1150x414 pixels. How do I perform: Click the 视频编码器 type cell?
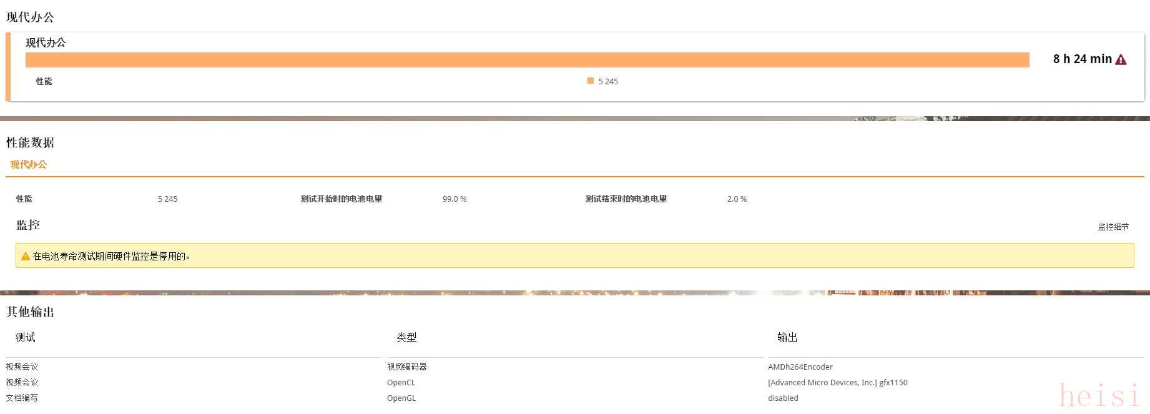pos(406,367)
